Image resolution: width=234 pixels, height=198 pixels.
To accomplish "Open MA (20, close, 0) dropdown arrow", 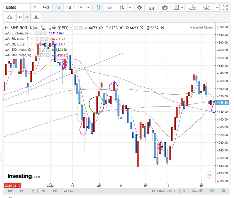I will tap(32, 39).
